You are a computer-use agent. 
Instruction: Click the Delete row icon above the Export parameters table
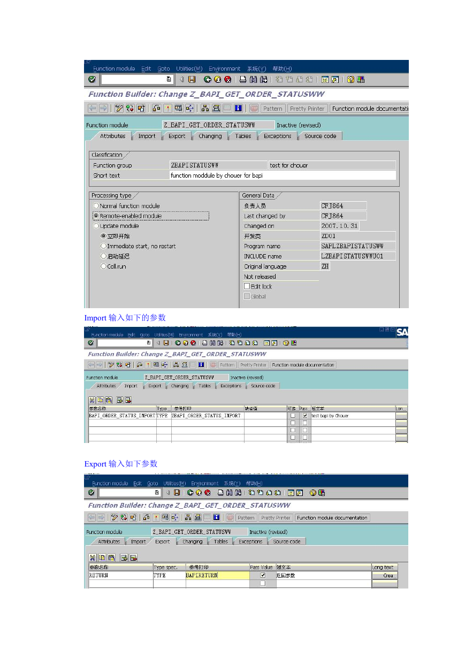pyautogui.click(x=133, y=557)
